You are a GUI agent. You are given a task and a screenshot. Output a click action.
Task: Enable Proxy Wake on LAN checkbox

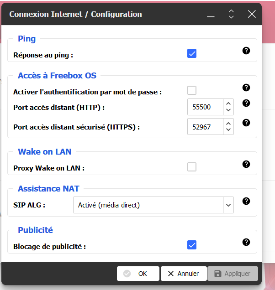point(192,167)
